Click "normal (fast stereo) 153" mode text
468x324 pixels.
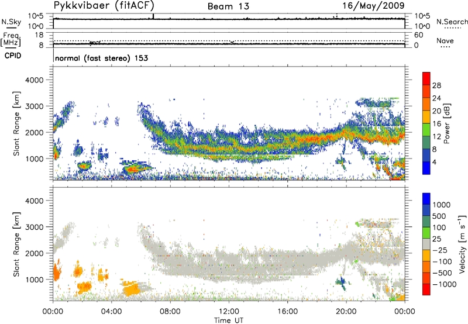coord(101,58)
